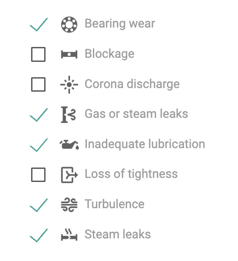This screenshot has height=261, width=238.
Task: Disable the Turbulence checkmark
Action: click(x=39, y=205)
